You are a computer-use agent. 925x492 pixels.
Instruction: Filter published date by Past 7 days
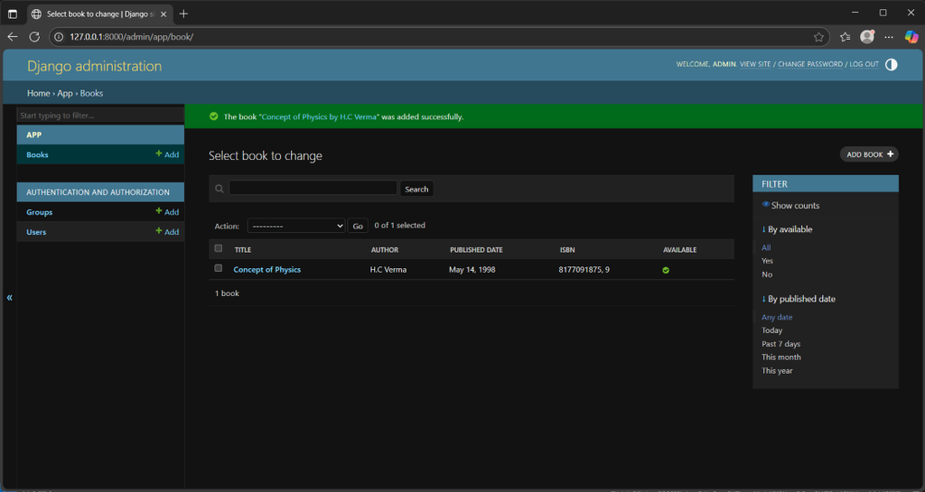pos(781,344)
